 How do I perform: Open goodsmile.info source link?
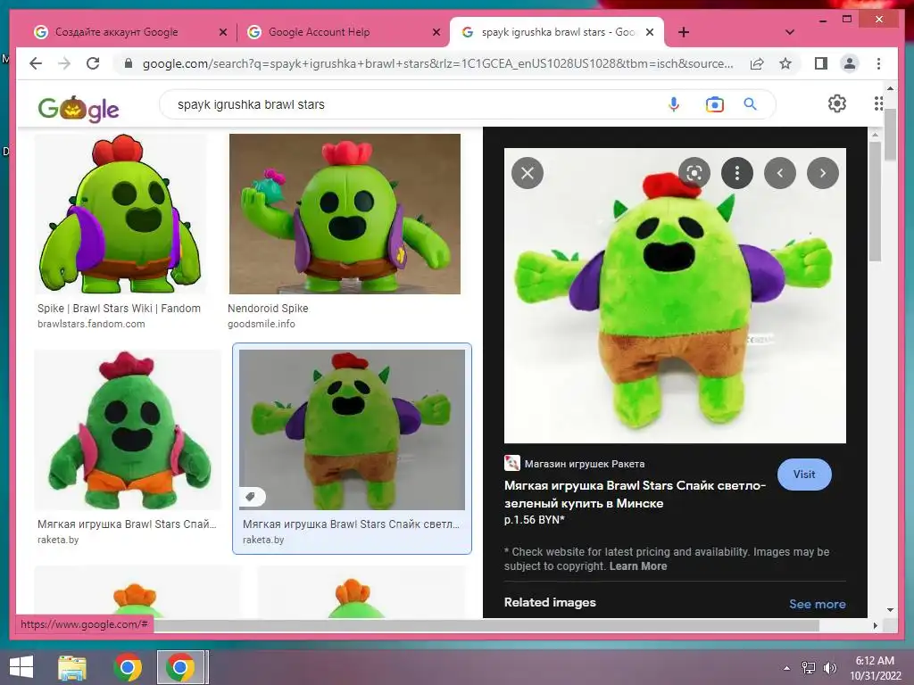(262, 324)
